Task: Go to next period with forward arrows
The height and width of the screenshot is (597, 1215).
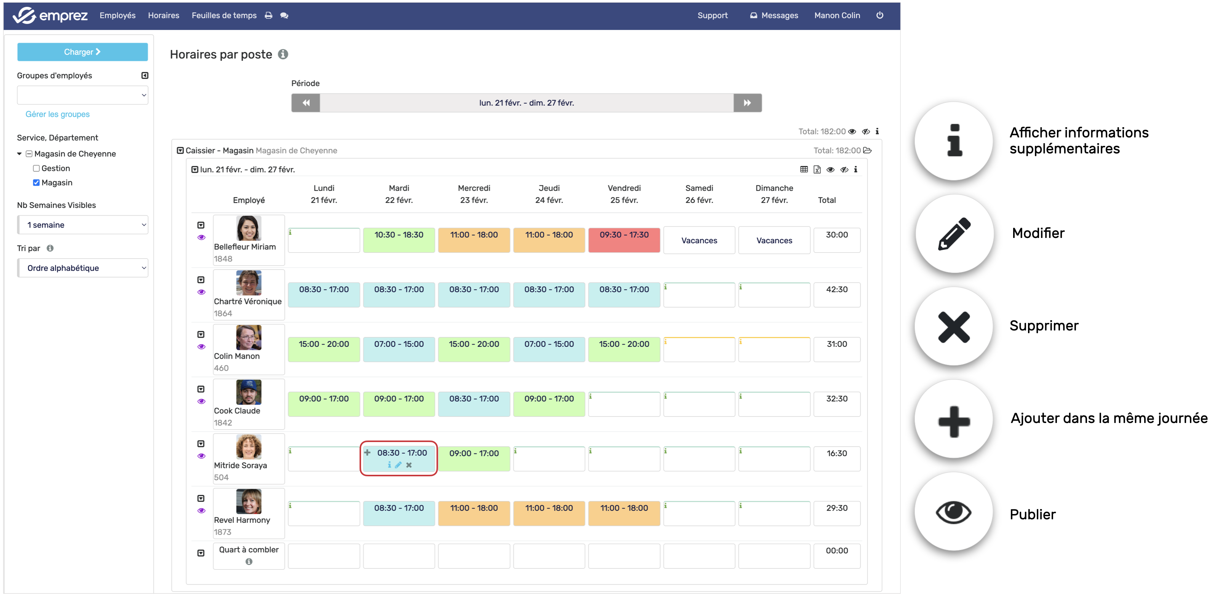Action: (747, 103)
